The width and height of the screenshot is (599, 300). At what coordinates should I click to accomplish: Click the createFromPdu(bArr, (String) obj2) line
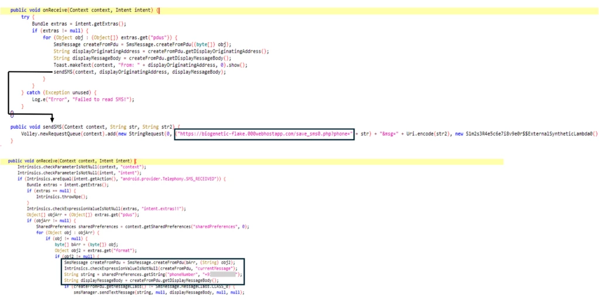point(150,263)
